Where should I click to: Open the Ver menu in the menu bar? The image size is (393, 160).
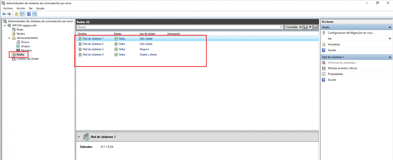30,8
